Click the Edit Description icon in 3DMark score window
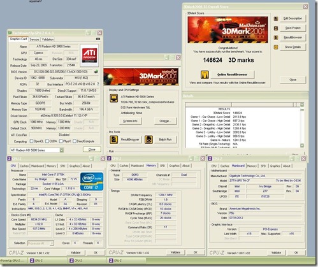 tap(276, 18)
